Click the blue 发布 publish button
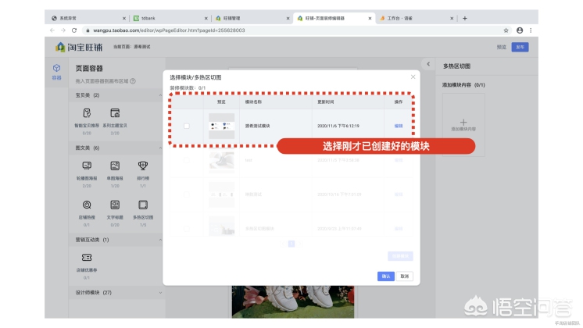 [x=520, y=47]
